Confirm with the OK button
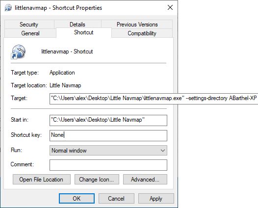The height and width of the screenshot is (208, 258). 77,199
